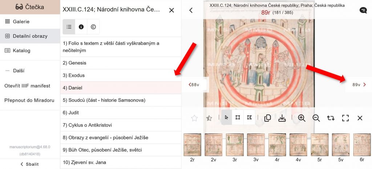Enter fullscreen view mode
372x169 pixels.
point(345,118)
